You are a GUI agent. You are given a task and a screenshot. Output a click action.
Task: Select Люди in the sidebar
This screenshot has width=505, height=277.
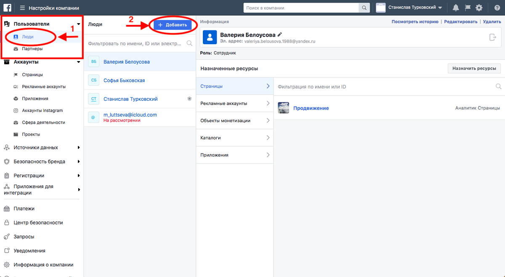[28, 37]
